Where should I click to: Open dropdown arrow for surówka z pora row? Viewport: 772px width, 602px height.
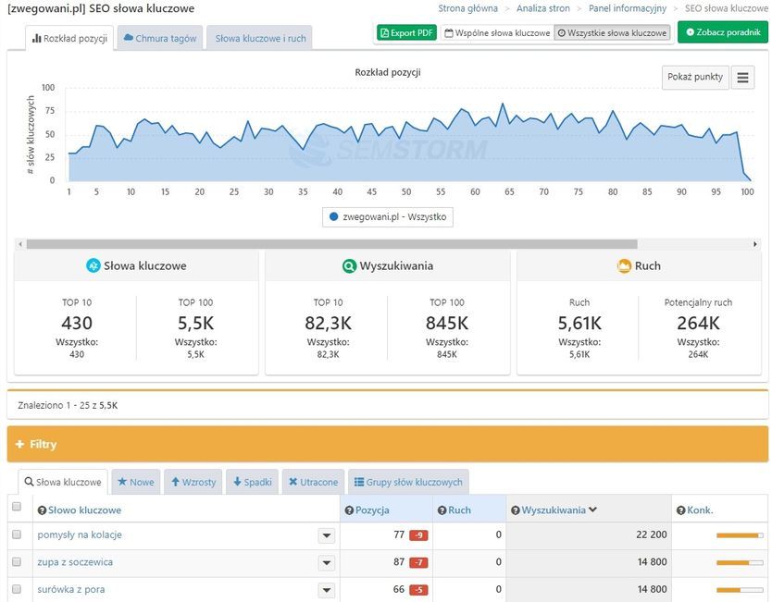coord(326,590)
